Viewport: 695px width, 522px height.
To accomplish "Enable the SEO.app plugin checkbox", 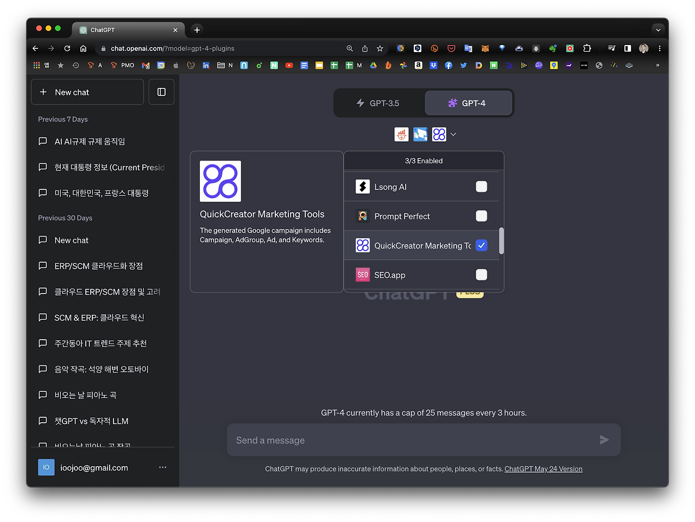I will [x=482, y=275].
